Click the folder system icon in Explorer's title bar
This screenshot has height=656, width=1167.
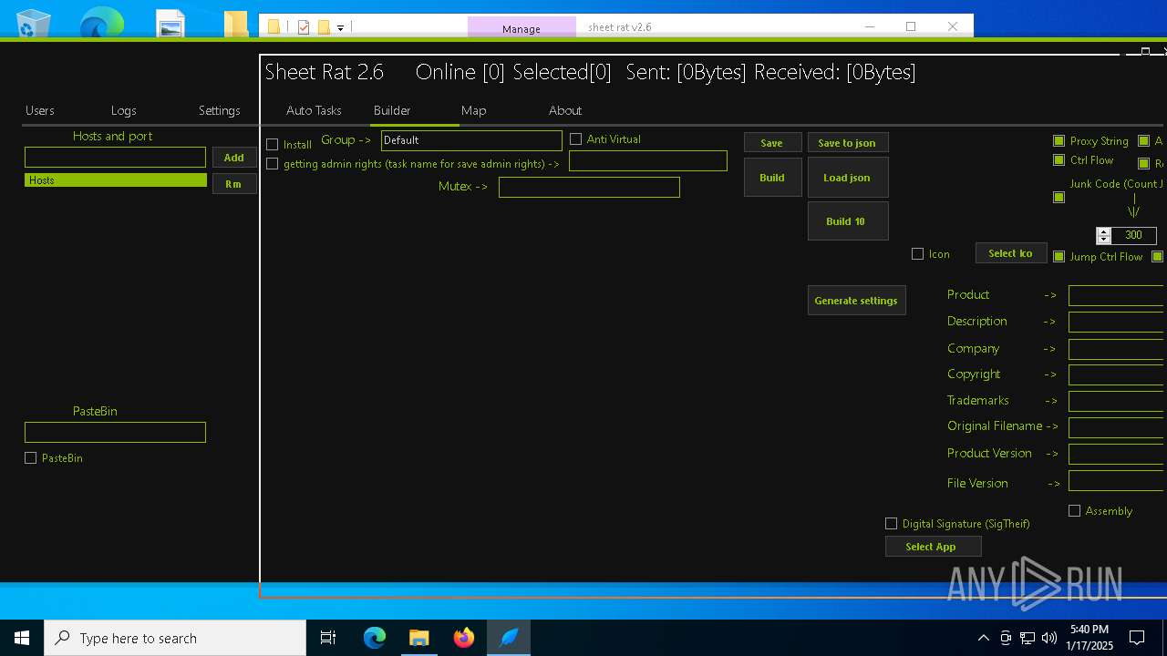tap(274, 27)
